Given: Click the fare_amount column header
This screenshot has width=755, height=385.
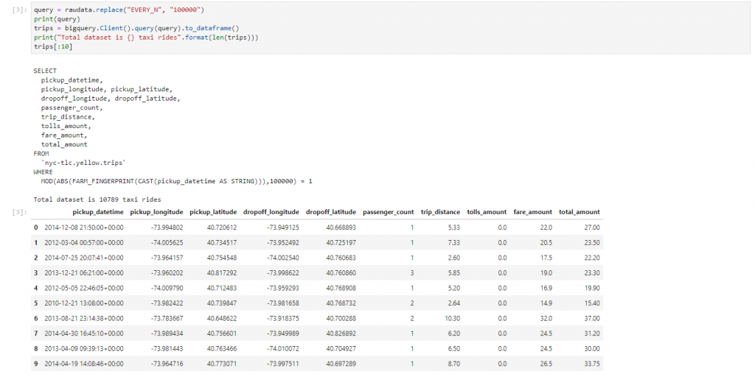Looking at the screenshot, I should click(x=532, y=212).
